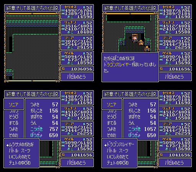Pick バトル スーツ listed under ムラサメのかたな
Viewport: 196px width, 172px height.
pyautogui.click(x=20, y=150)
